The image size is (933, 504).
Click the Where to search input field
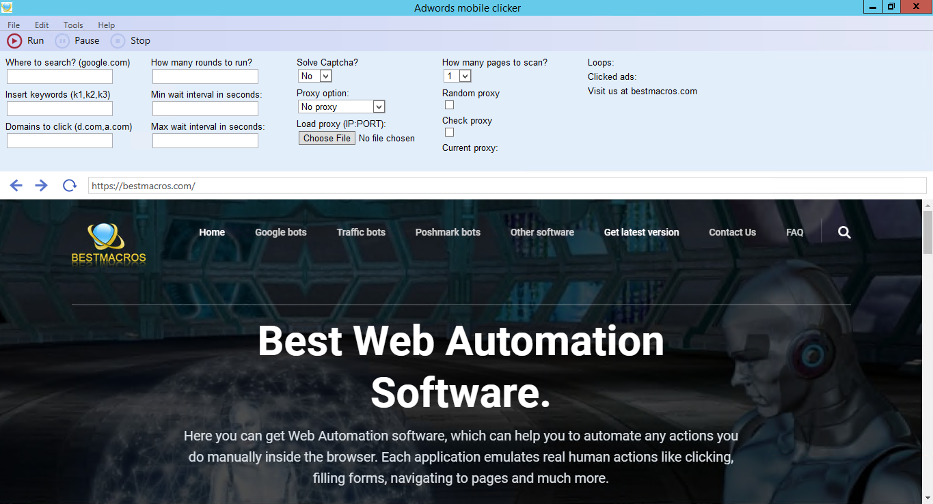[59, 76]
